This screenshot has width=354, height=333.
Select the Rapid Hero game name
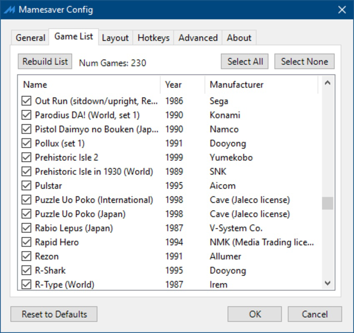[x=57, y=242]
